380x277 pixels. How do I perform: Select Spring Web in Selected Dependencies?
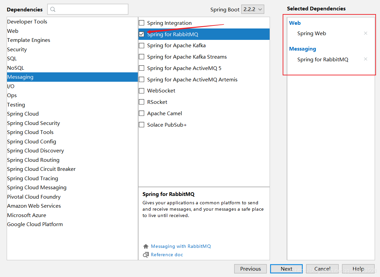(x=312, y=33)
